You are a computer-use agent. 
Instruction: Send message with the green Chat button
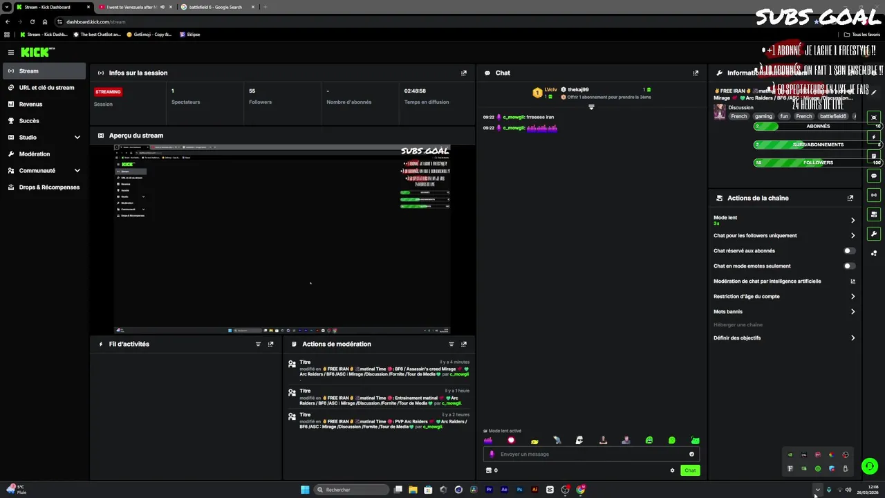point(690,470)
